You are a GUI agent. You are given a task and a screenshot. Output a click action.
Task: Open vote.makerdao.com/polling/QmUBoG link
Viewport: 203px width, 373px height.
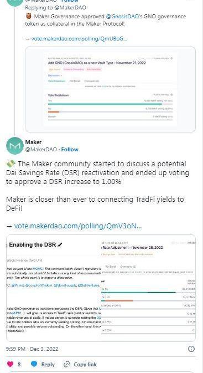tap(79, 39)
